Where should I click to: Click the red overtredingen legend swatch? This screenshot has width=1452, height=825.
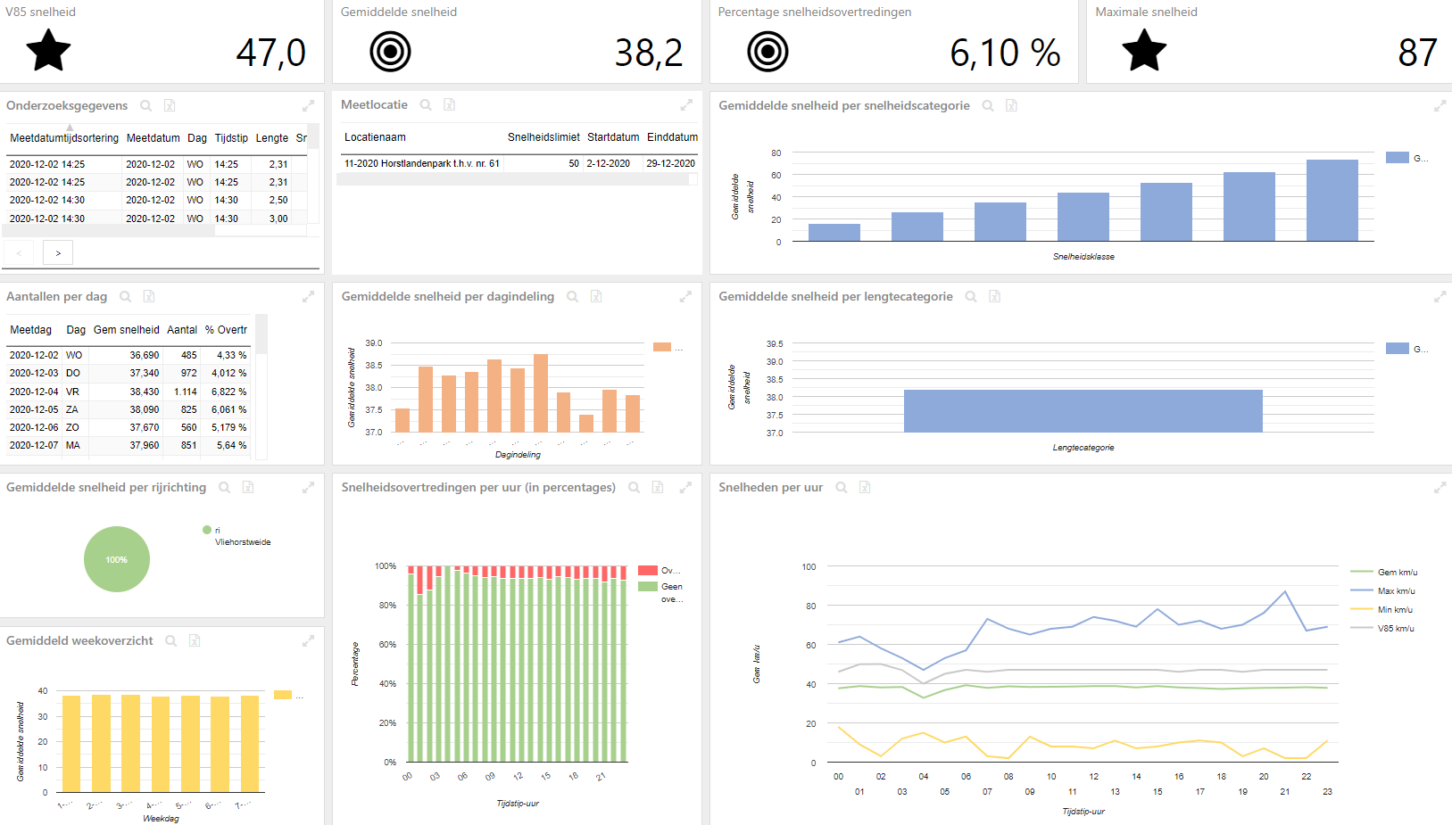pos(648,570)
